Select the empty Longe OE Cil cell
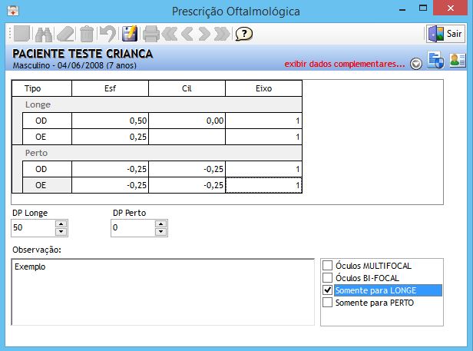The height and width of the screenshot is (351, 473). tap(187, 137)
